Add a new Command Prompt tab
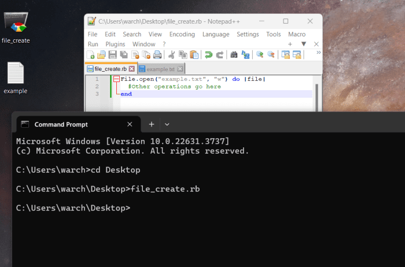The height and width of the screenshot is (267, 405). (151, 124)
